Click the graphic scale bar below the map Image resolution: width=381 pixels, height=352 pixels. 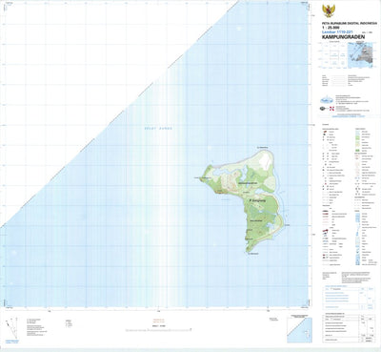(x=158, y=330)
